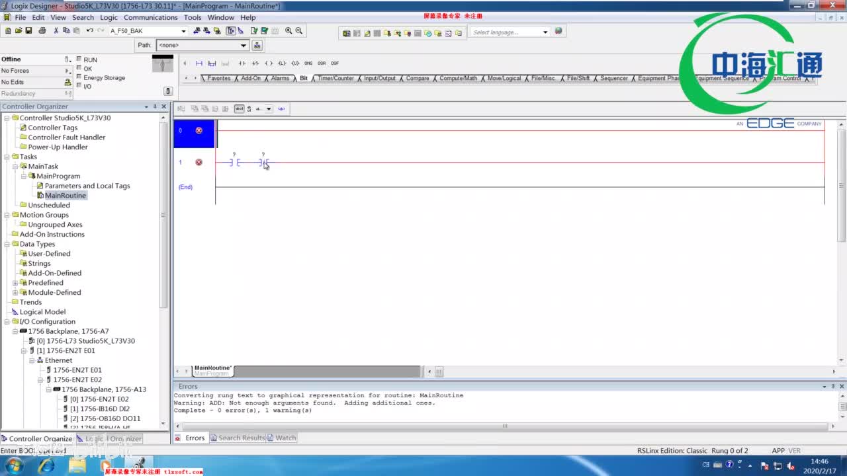The width and height of the screenshot is (847, 476).
Task: Click the OK status indicator box
Action: click(x=79, y=68)
